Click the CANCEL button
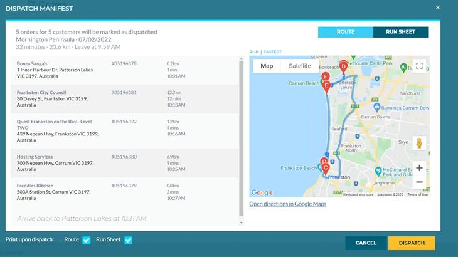This screenshot has width=458, height=257. (x=366, y=243)
